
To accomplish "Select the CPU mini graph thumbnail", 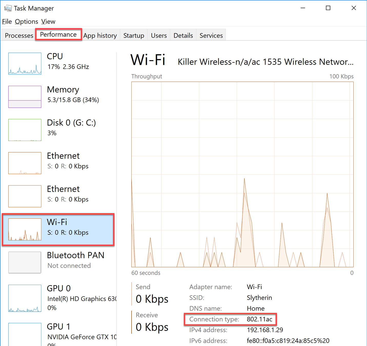I will (25, 64).
